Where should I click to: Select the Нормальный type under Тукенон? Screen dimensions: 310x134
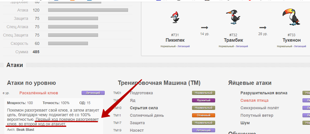(284, 46)
